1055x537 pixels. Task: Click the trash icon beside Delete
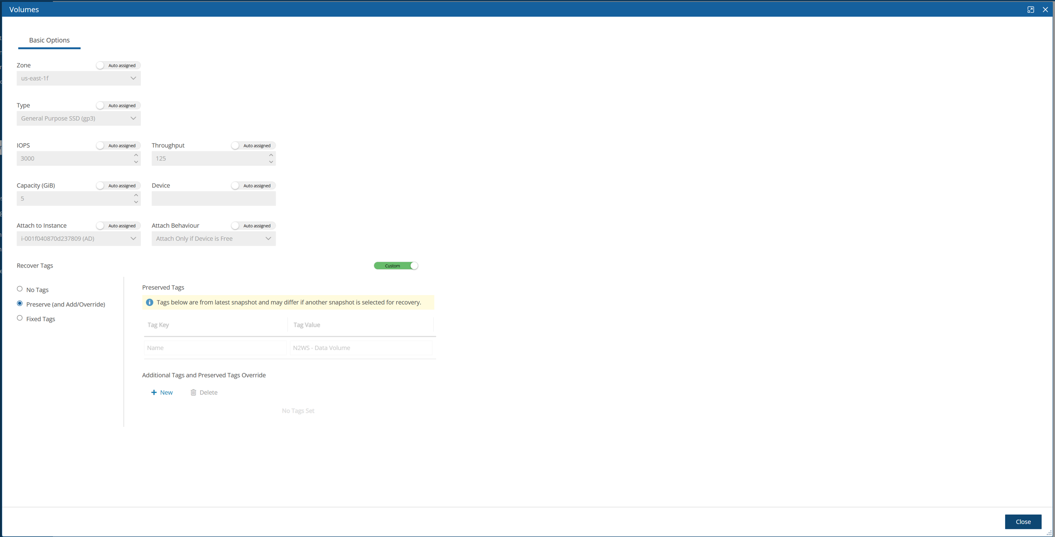pos(193,392)
